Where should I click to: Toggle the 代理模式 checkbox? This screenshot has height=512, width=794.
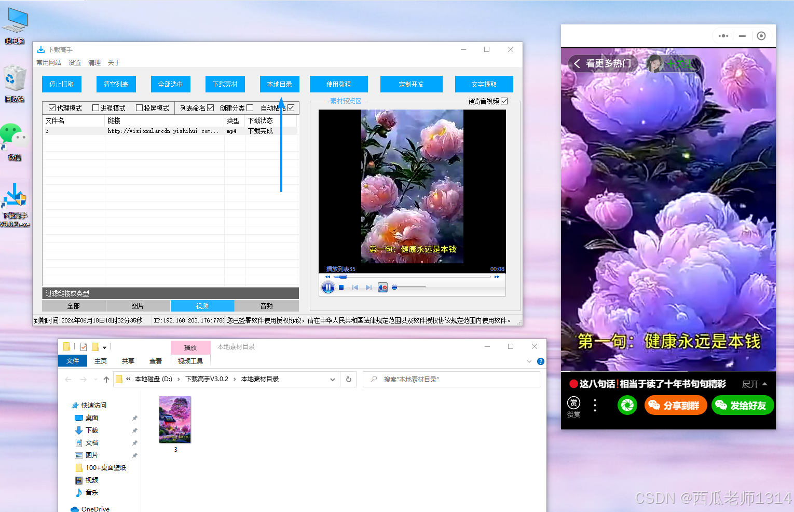coord(52,108)
